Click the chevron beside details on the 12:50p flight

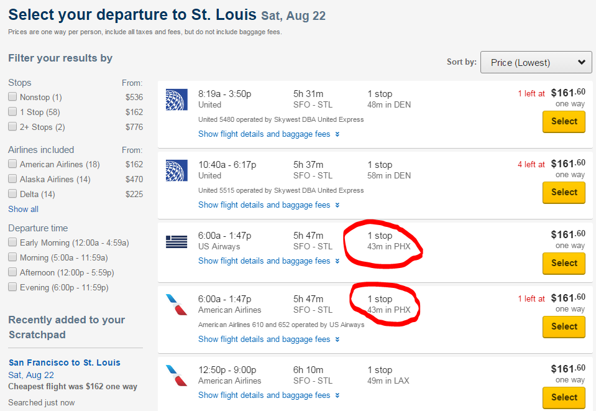click(x=337, y=395)
